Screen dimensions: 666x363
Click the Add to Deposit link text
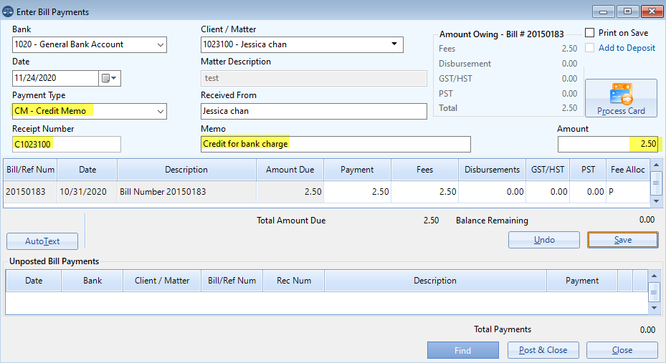coord(627,48)
